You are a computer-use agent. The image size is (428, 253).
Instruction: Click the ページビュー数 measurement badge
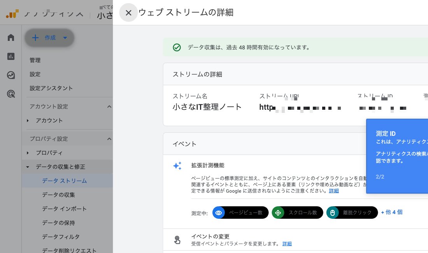pyautogui.click(x=240, y=213)
